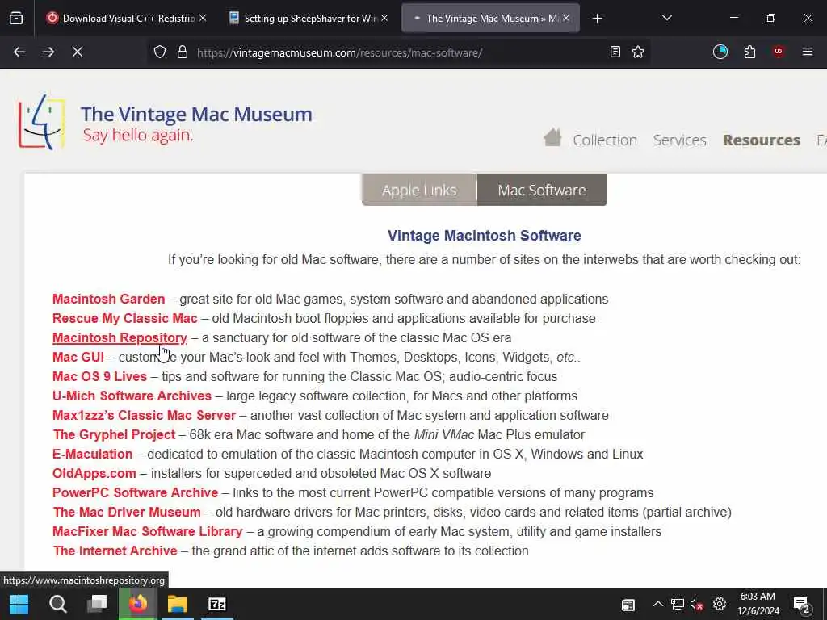Open widgets/news tray icon
This screenshot has height=620, width=827.
point(628,605)
